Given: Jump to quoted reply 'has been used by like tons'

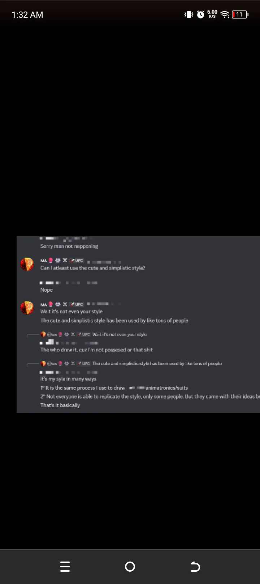Looking at the screenshot, I should (x=157, y=363).
